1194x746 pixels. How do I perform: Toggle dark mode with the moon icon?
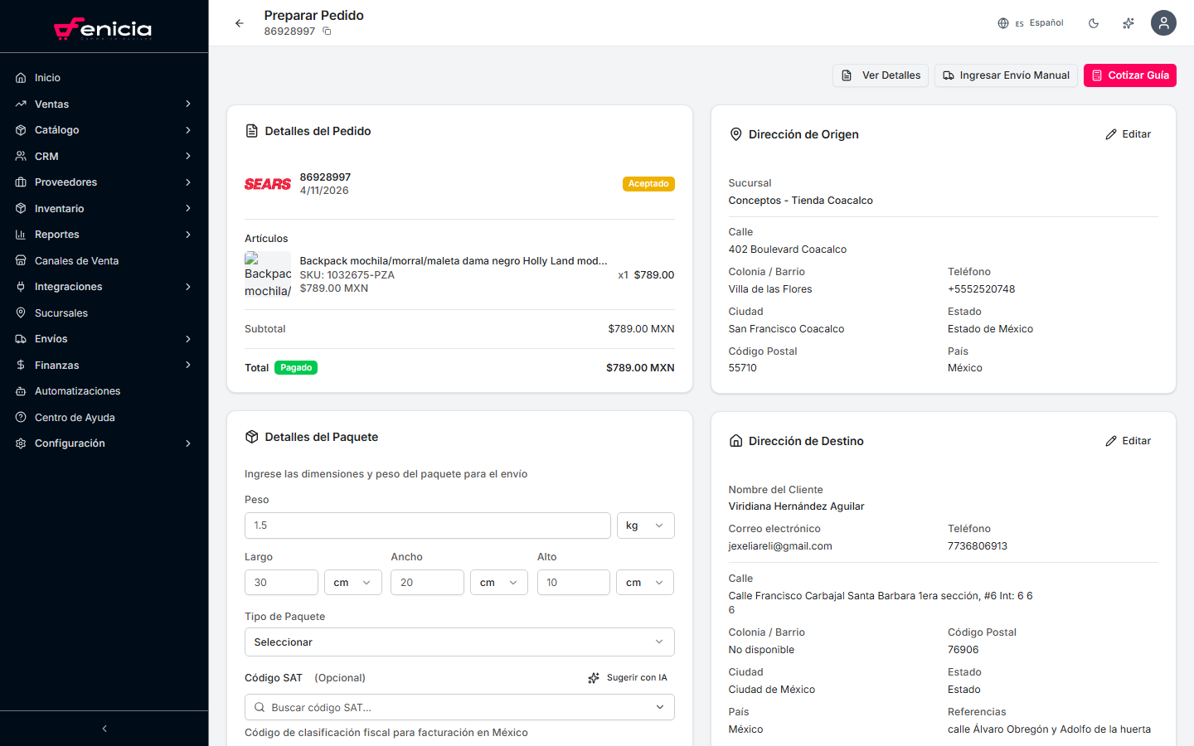[x=1094, y=23]
